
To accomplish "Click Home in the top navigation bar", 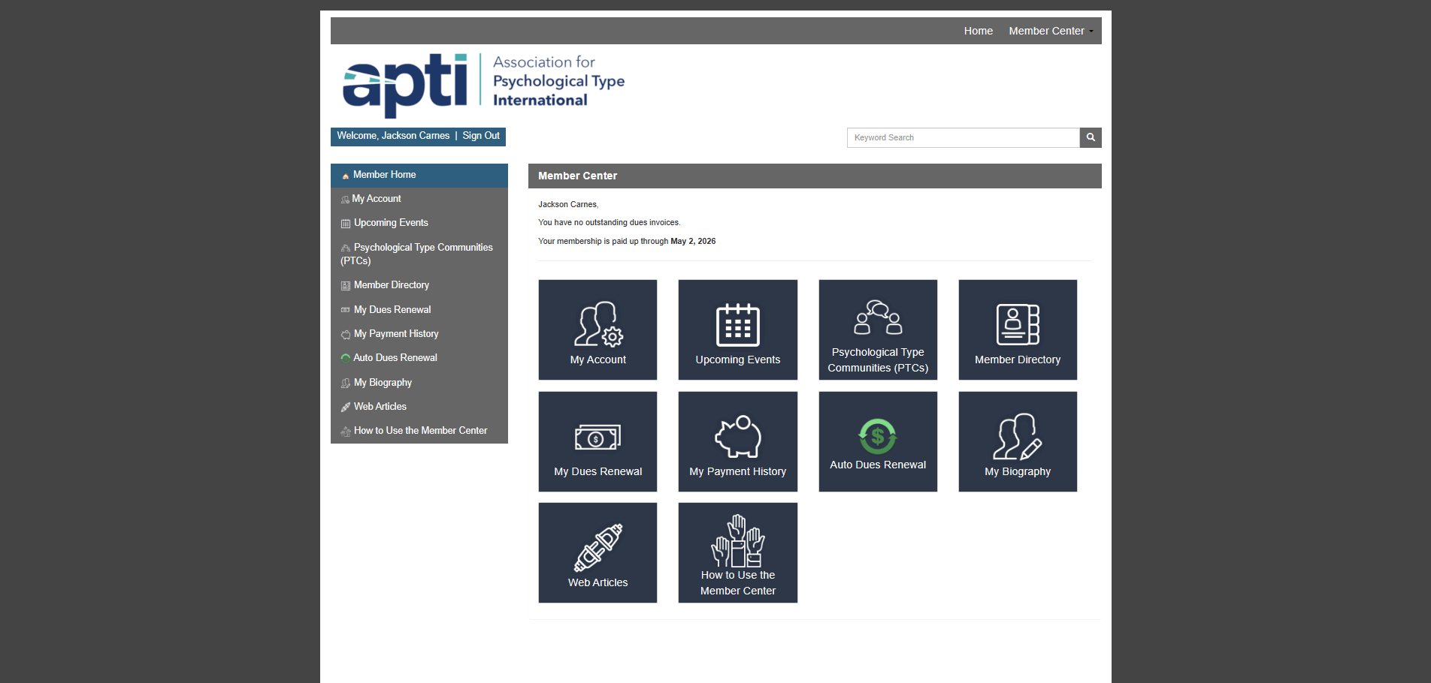I will pyautogui.click(x=978, y=31).
